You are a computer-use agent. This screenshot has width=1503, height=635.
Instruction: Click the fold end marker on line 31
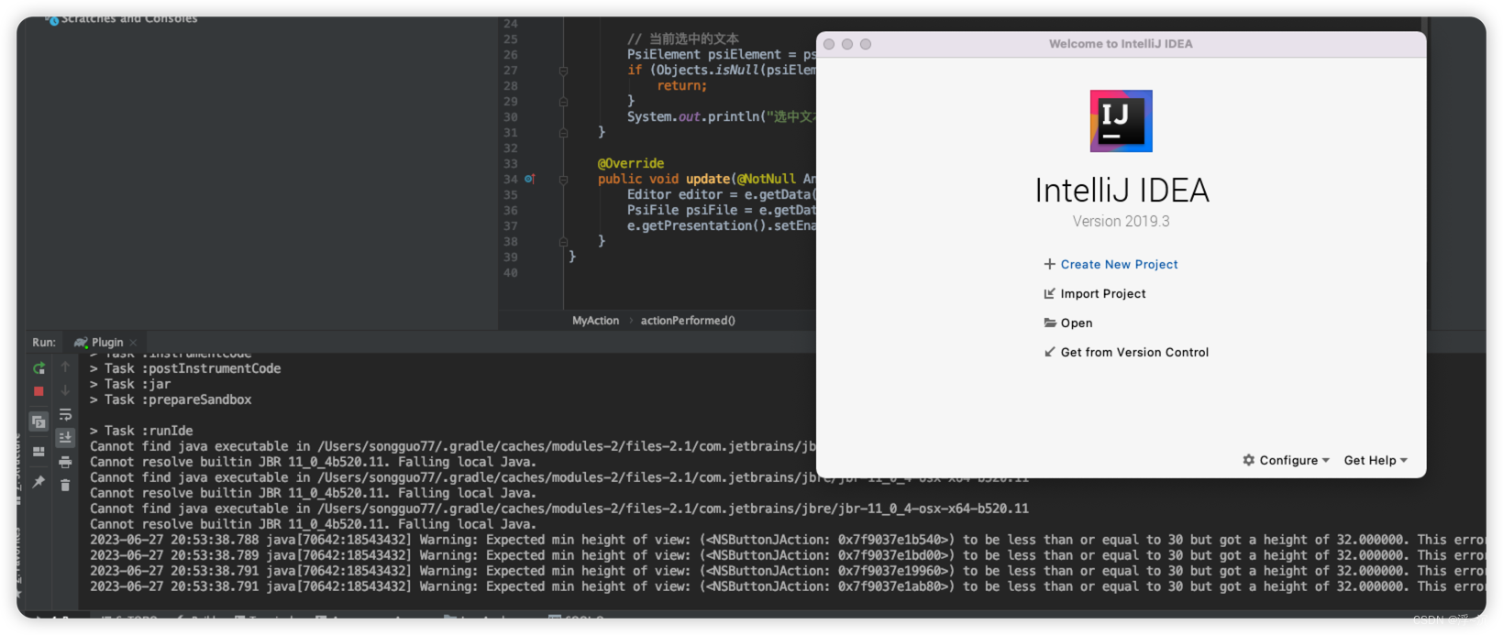[x=563, y=133]
